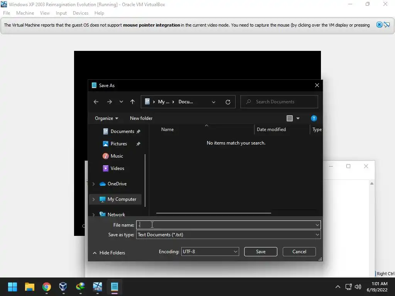Viewport: 395px width, 296px height.
Task: Expand the OneDrive tree node
Action: pyautogui.click(x=94, y=184)
